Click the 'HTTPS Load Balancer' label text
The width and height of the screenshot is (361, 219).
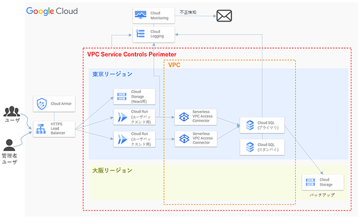click(58, 129)
